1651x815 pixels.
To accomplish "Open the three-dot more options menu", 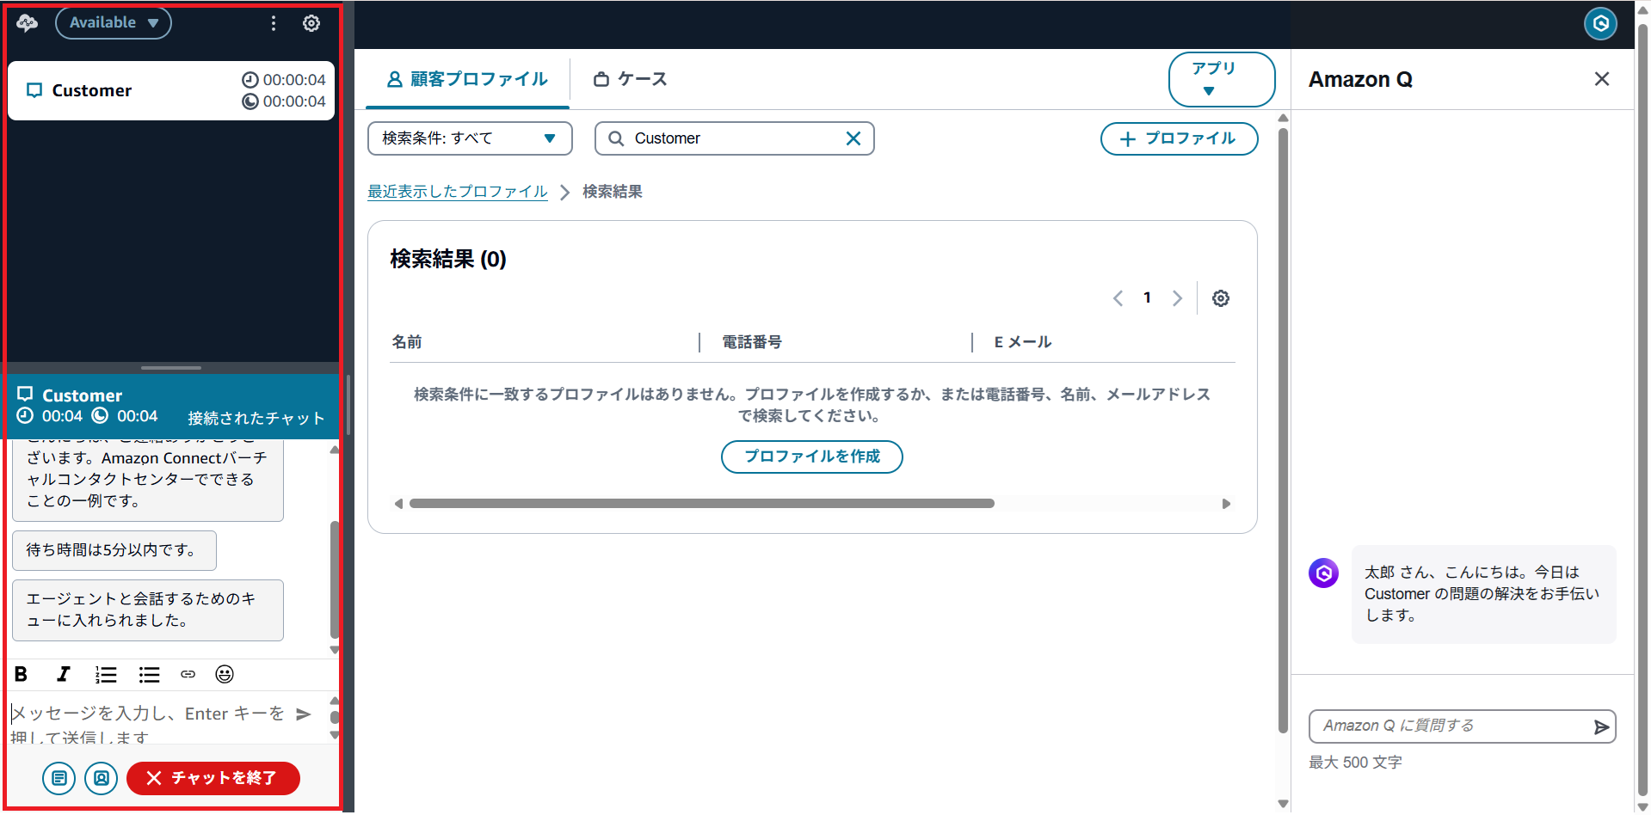I will click(274, 23).
